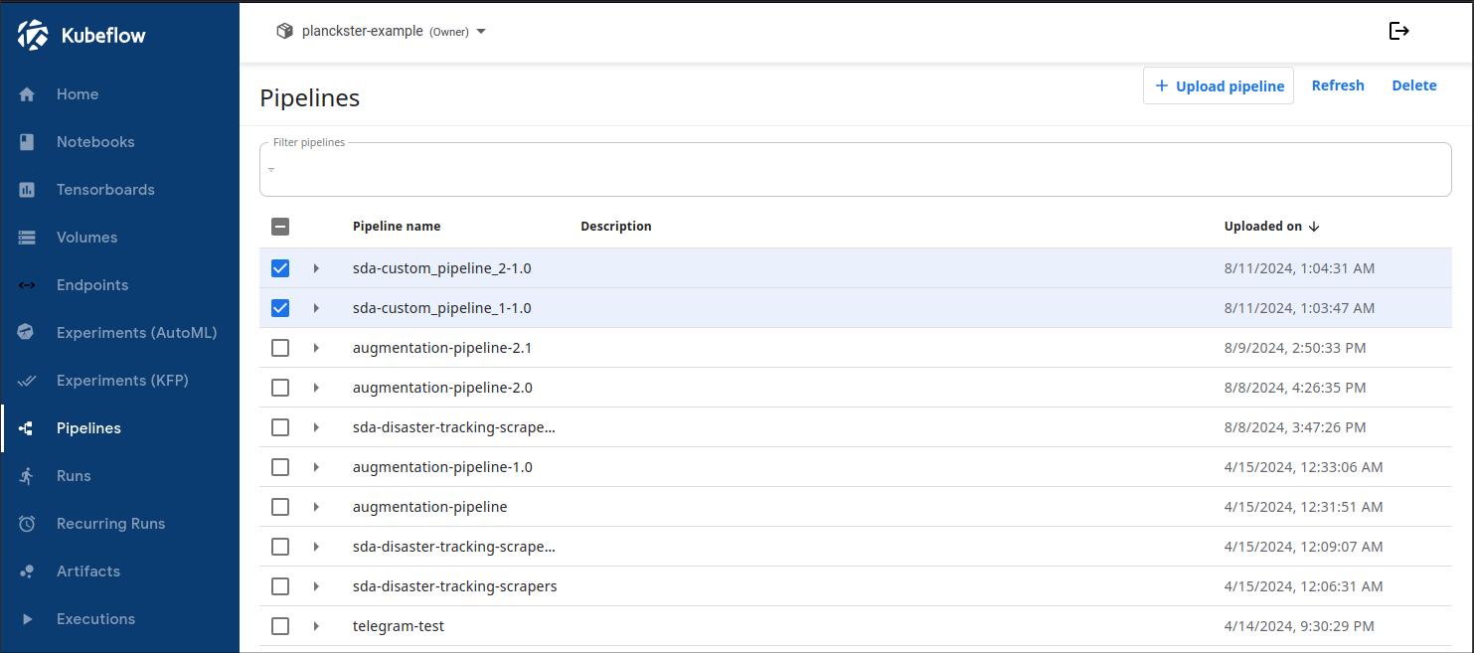1474x653 pixels.
Task: Click the Pipelines sidebar icon
Action: click(27, 428)
